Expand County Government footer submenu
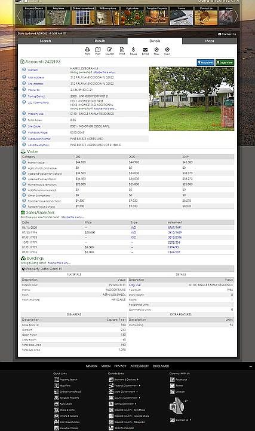The height and width of the screenshot is (431, 255). click(140, 397)
